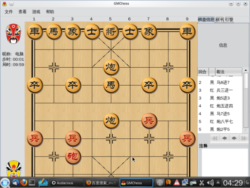Screen dimensions: 250x188
Task: Open the 帮助 menu
Action: point(50,12)
